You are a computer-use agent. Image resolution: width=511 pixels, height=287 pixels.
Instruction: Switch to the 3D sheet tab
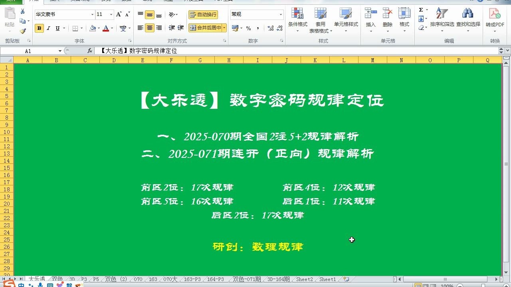72,279
